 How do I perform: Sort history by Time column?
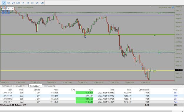pos(112,90)
